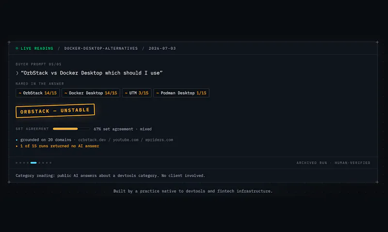Select the Podman Desktop 1/15 chip

[181, 93]
